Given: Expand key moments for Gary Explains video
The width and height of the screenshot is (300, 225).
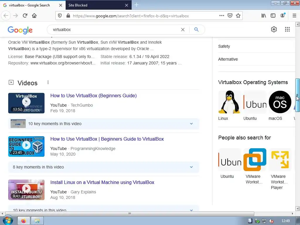Looking at the screenshot, I should [x=104, y=209].
